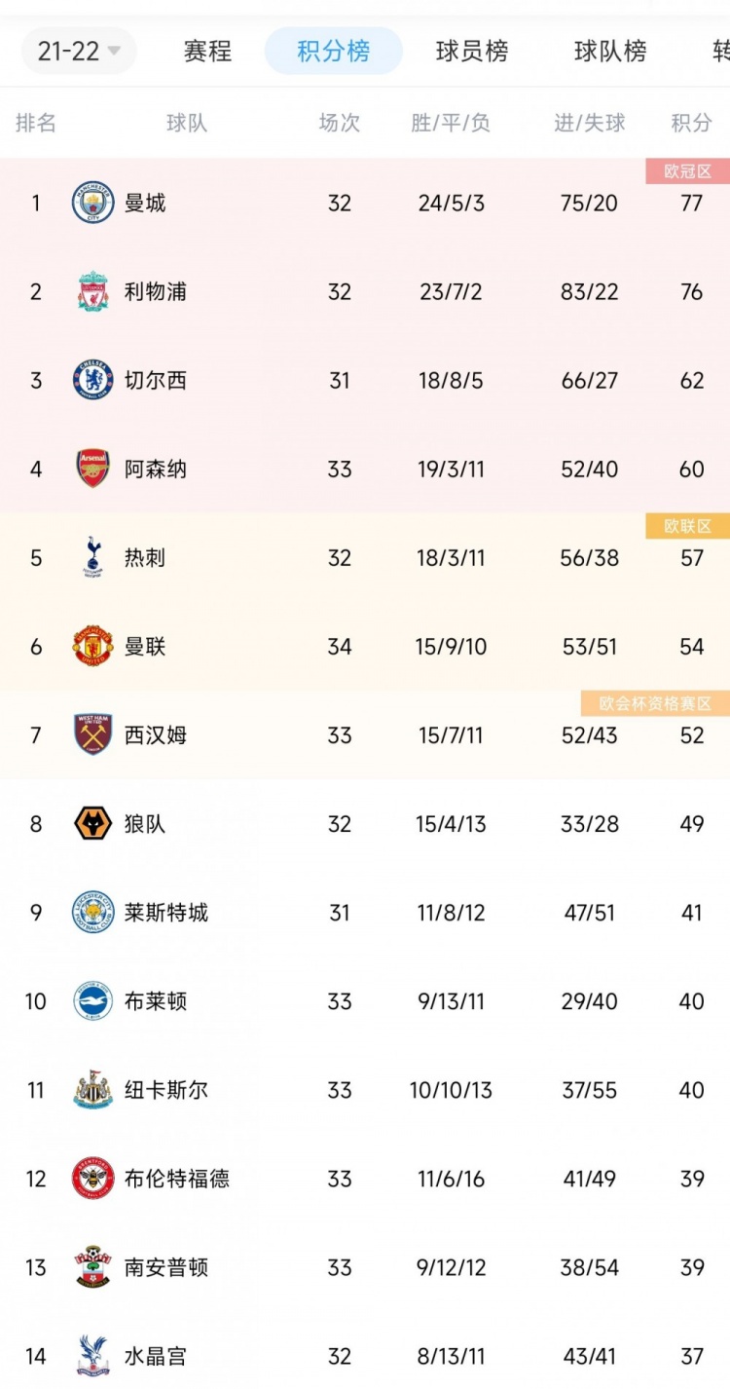Go to the 球队榜 tab
The width and height of the screenshot is (730, 1389).
(x=610, y=52)
